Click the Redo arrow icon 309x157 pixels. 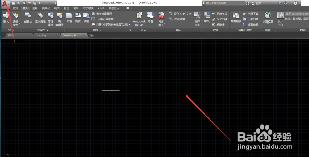click(48, 3)
